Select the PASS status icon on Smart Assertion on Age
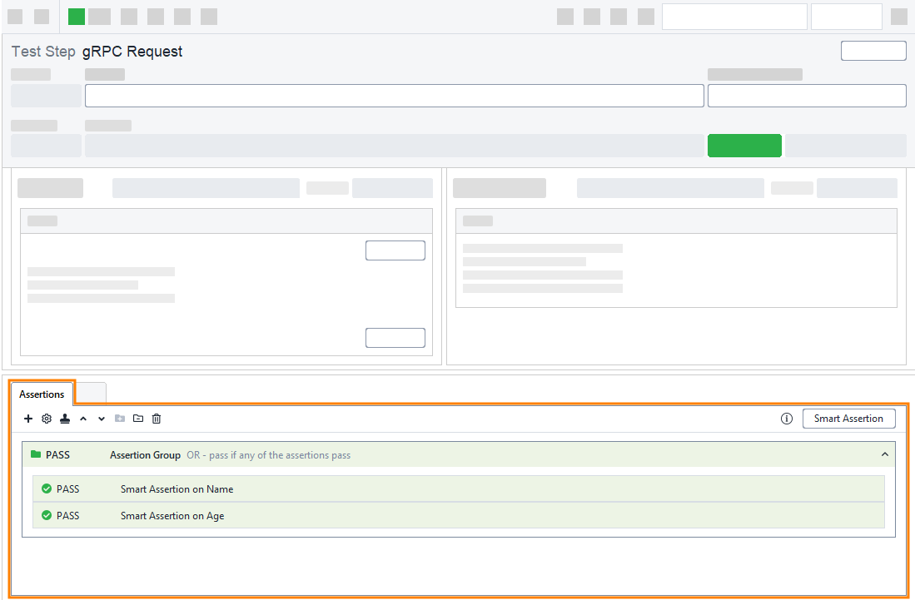915x600 pixels. coord(47,515)
